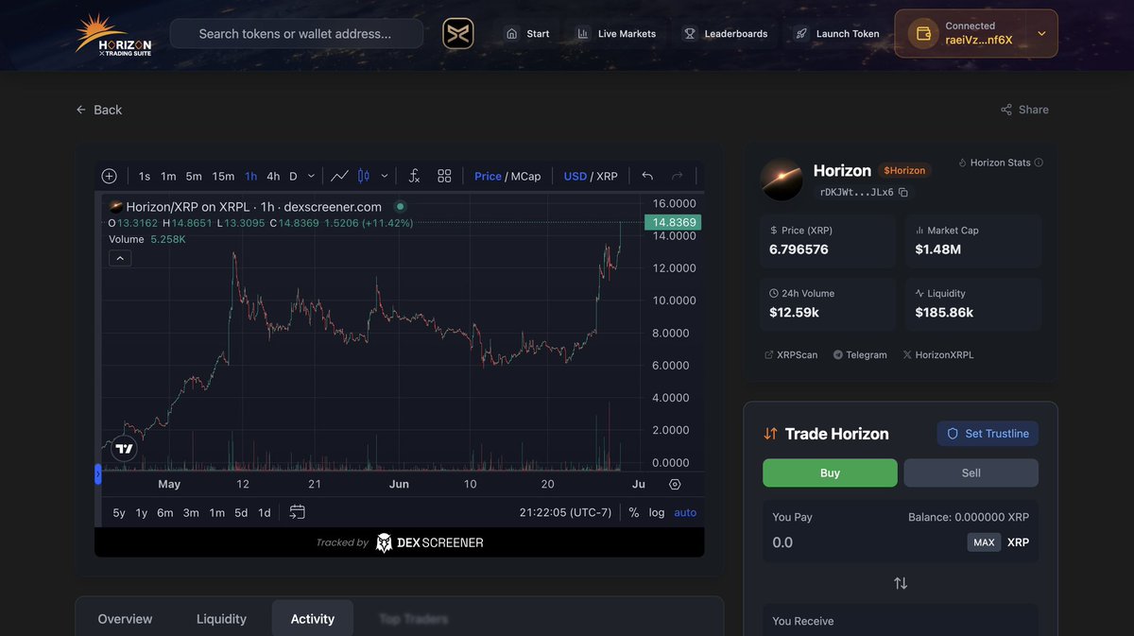Viewport: 1134px width, 636px height.
Task: Undo the last chart action
Action: tap(647, 176)
